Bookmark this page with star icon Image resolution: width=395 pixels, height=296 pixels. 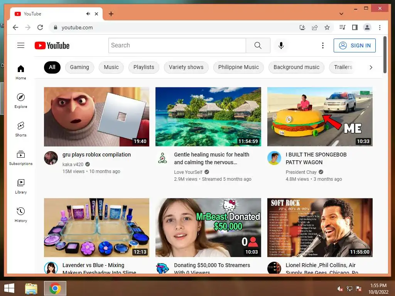[327, 27]
